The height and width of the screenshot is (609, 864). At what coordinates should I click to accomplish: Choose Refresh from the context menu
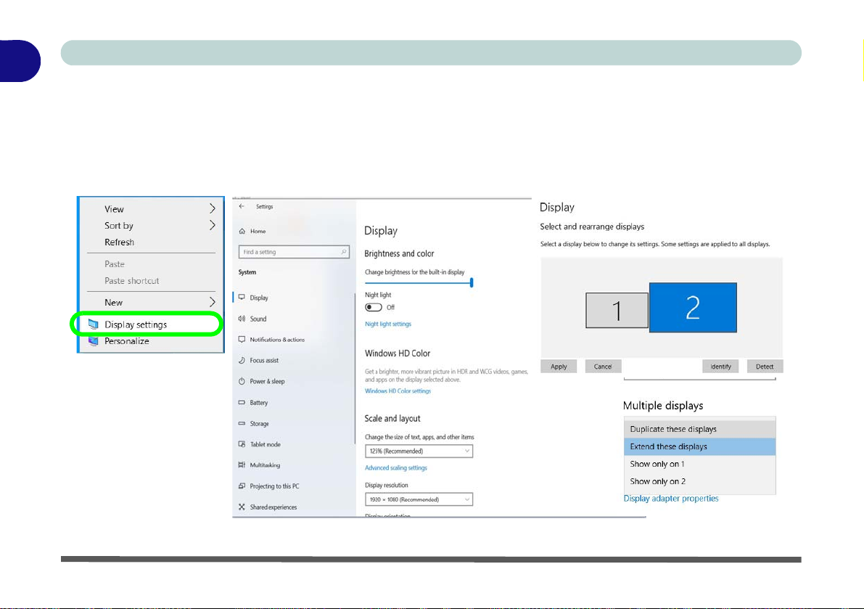coord(119,242)
